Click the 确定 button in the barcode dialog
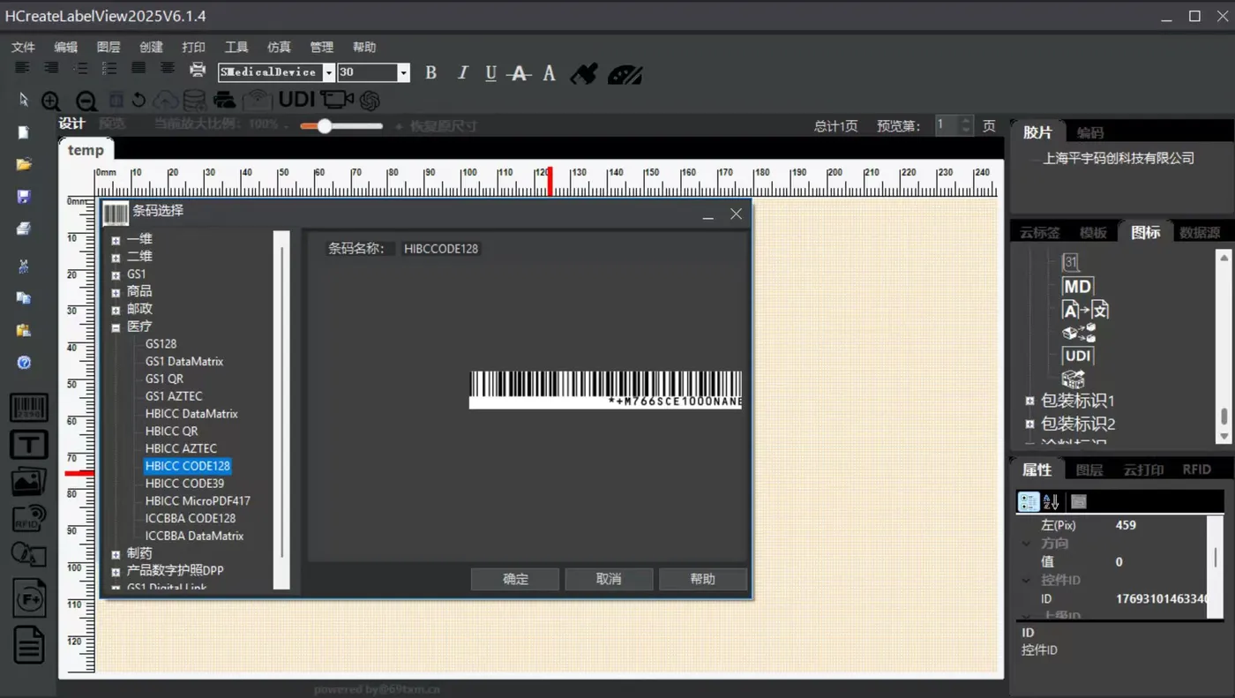The width and height of the screenshot is (1235, 698). point(515,579)
